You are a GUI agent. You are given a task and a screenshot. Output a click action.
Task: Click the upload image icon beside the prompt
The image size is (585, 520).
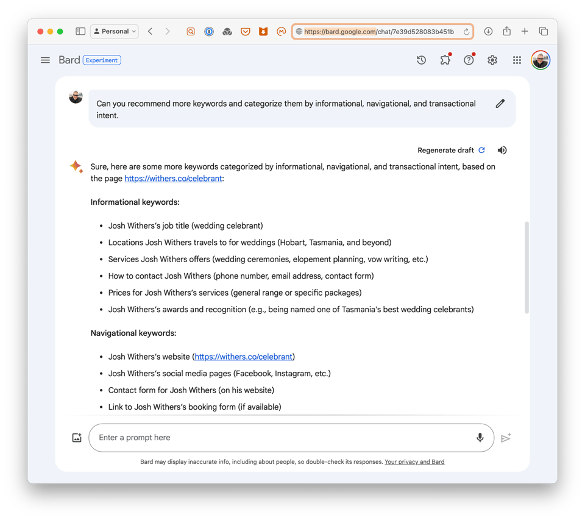pyautogui.click(x=77, y=437)
